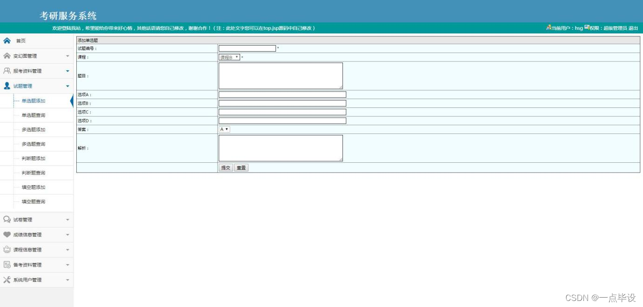The image size is (643, 307).
Task: Focus the 选项A input field
Action: [282, 94]
